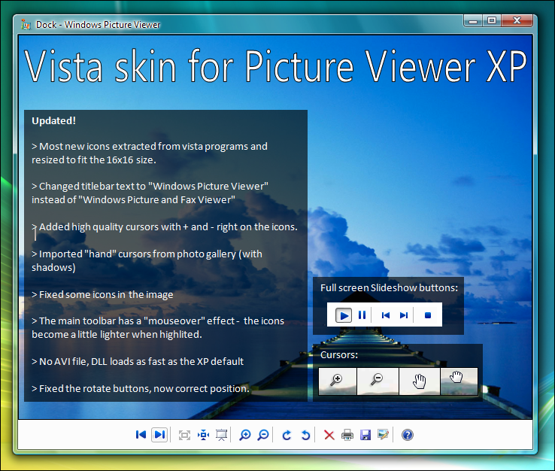Delete the image with red X icon
This screenshot has height=471, width=555.
(329, 435)
